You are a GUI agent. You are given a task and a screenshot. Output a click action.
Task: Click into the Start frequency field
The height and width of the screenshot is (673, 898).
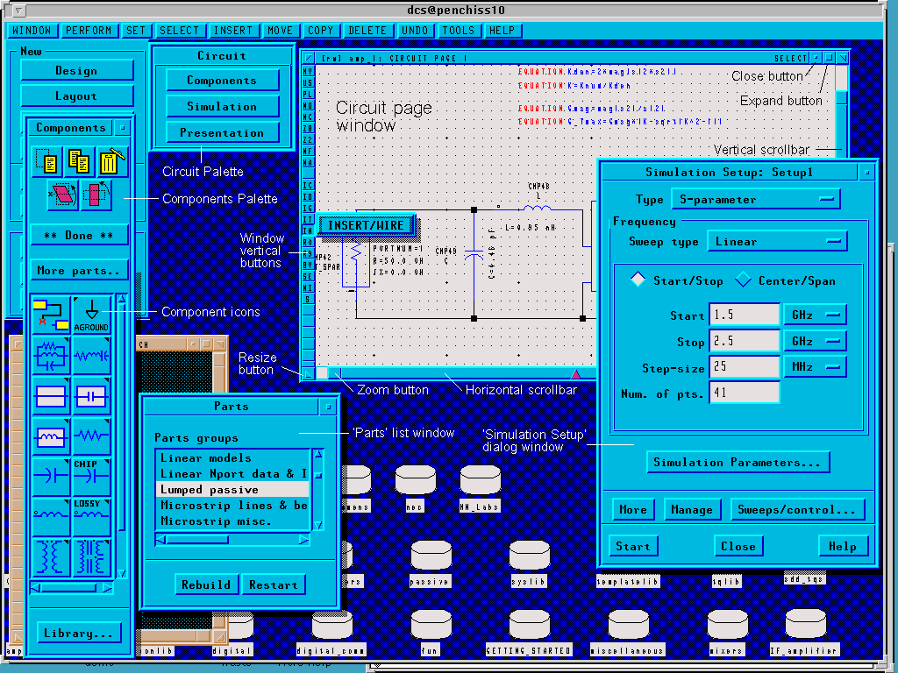click(745, 315)
